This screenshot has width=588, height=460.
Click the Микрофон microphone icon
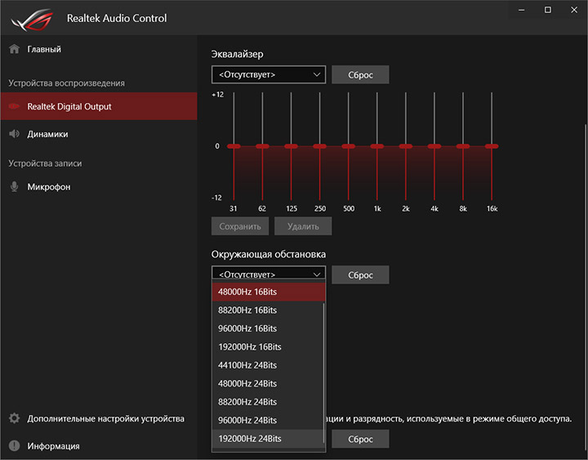[x=14, y=186]
